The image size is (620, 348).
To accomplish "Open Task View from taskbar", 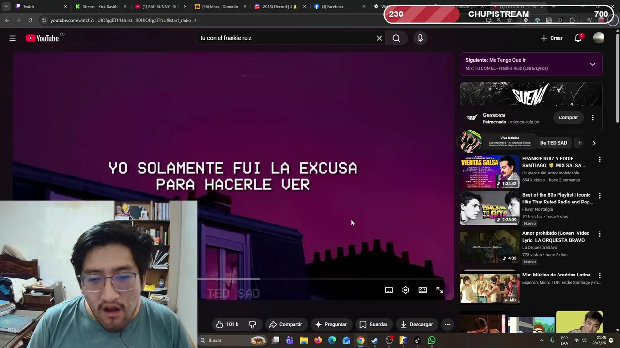I will coord(276,340).
